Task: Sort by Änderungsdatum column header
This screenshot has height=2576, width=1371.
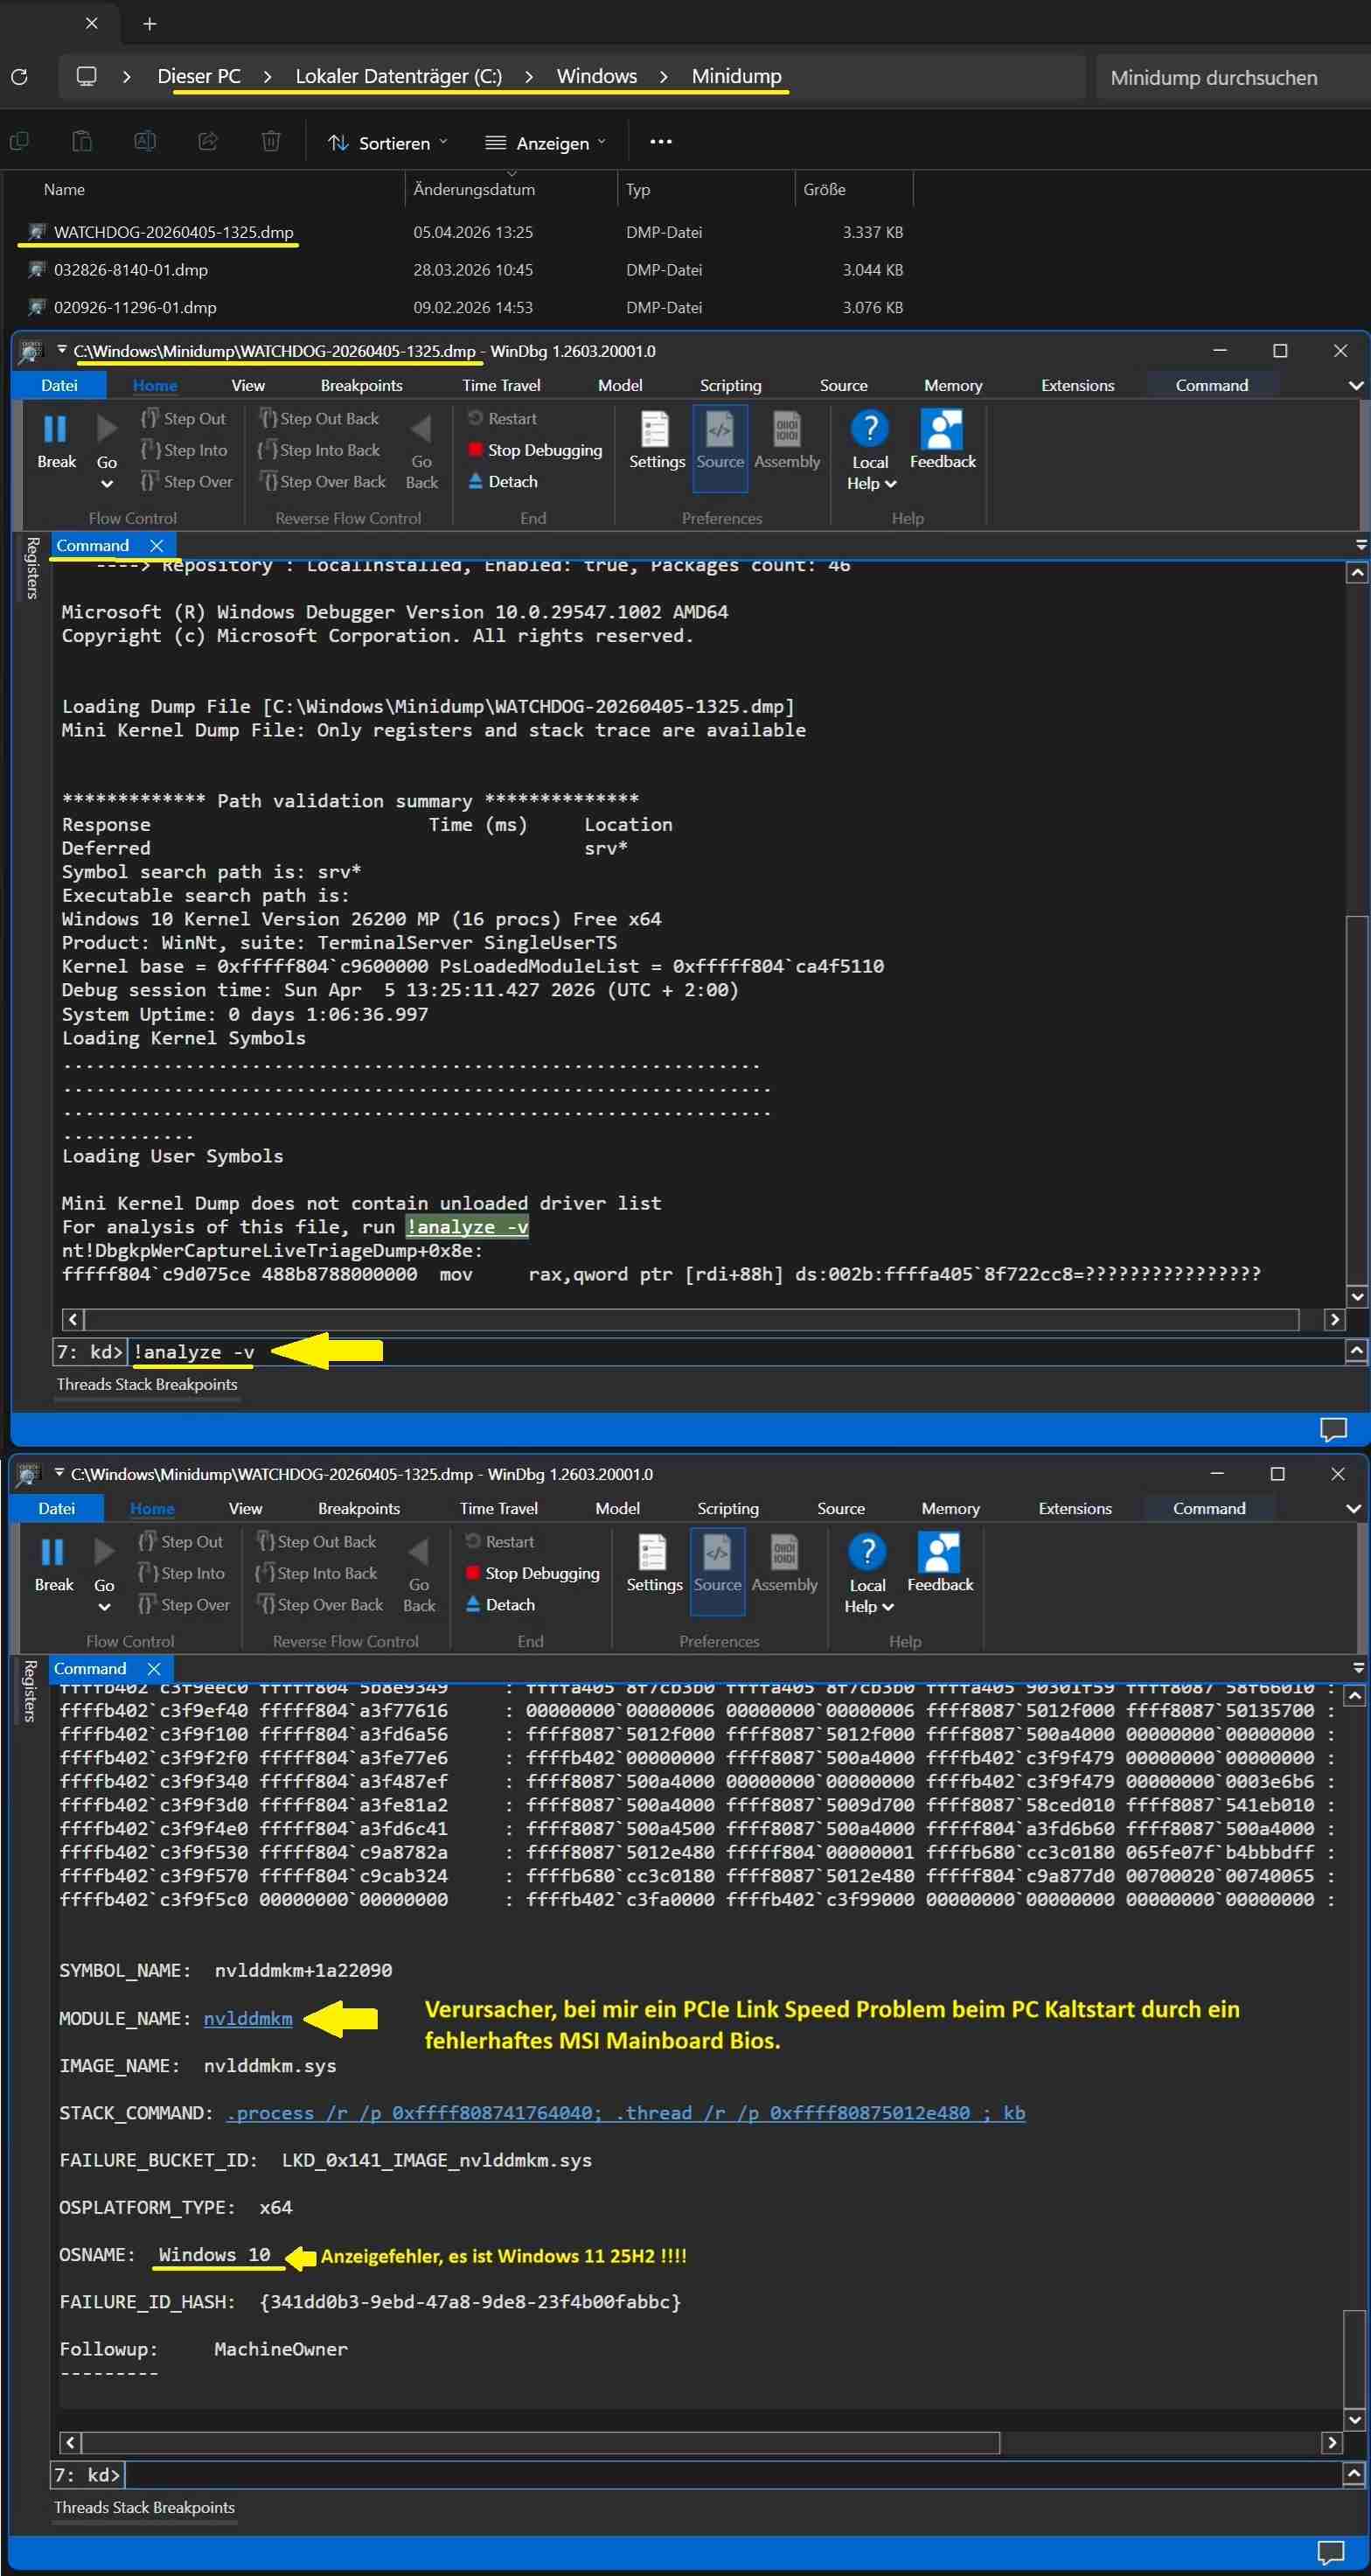Action: [x=474, y=189]
